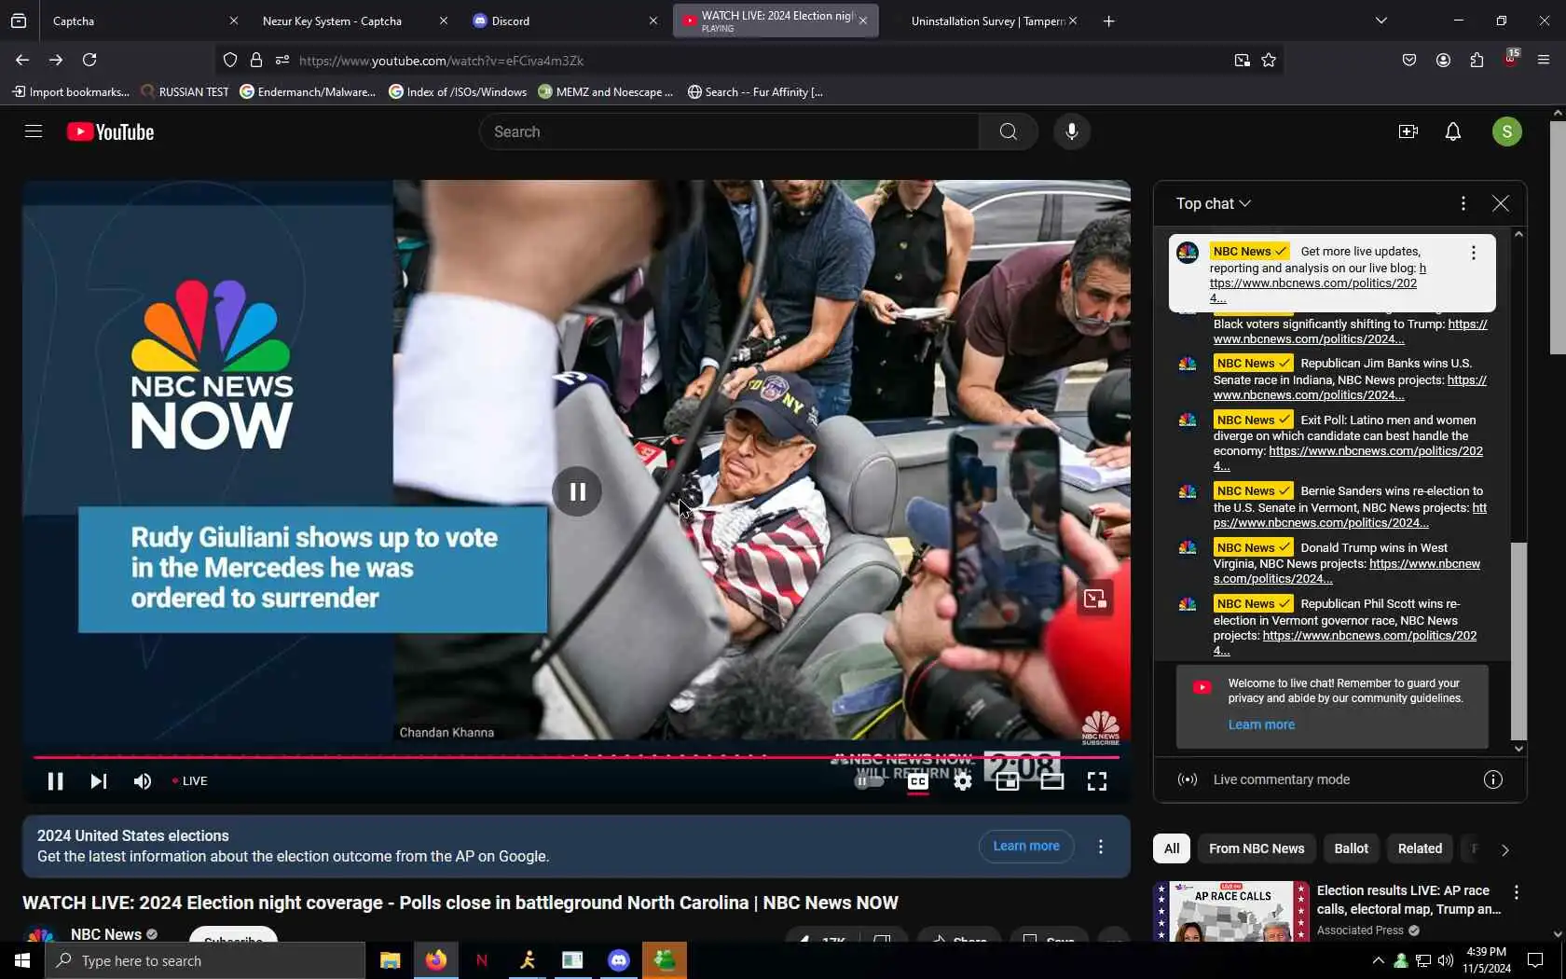
Task: Open the YouTube notifications bell
Action: click(1452, 131)
